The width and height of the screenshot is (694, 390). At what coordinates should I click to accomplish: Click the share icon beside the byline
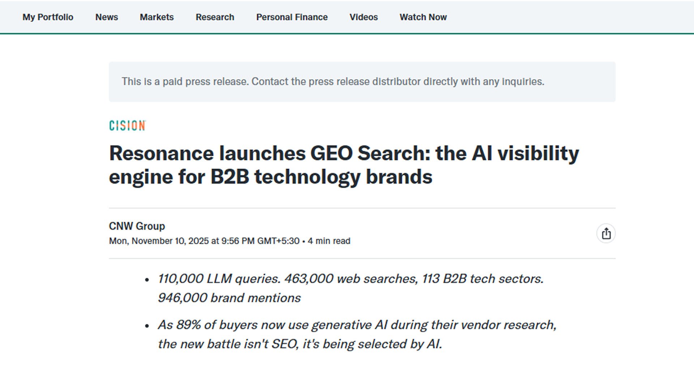pyautogui.click(x=606, y=234)
